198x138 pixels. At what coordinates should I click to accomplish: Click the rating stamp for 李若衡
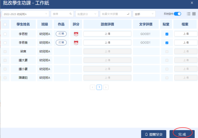[x=76, y=42]
